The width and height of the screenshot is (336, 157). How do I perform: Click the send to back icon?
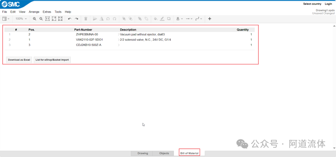(x=130, y=19)
